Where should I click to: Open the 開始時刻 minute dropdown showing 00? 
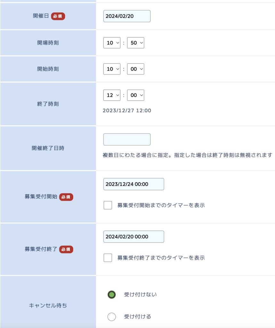point(135,69)
